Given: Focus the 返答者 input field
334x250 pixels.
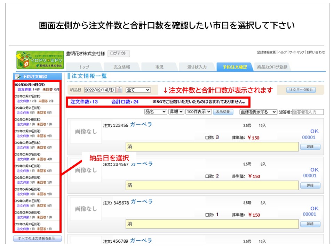Looking at the screenshot, I should click(308, 112).
